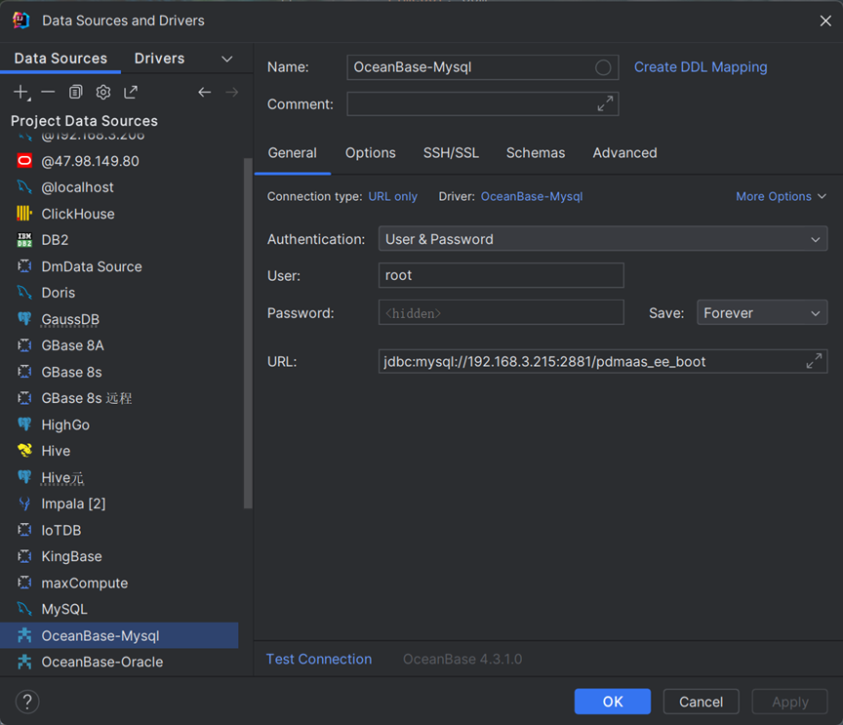Click the Make Global export icon
The width and height of the screenshot is (843, 725).
tap(131, 92)
